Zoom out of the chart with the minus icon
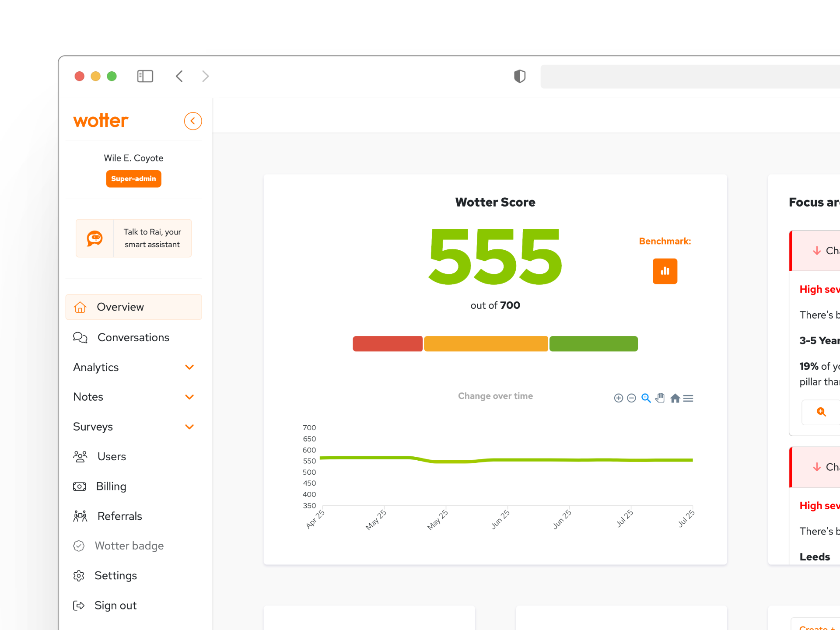840x630 pixels. coord(631,398)
